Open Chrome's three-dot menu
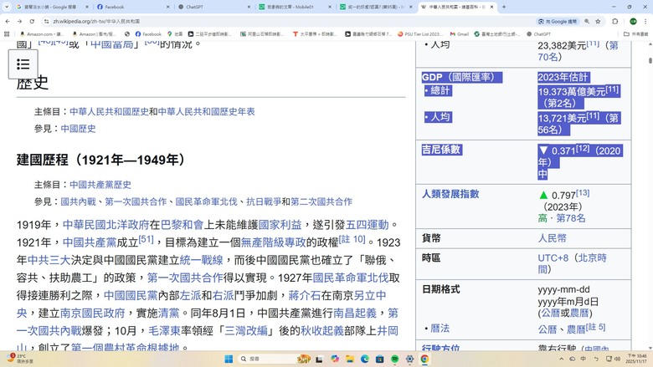The height and width of the screenshot is (367, 653). pos(646,21)
